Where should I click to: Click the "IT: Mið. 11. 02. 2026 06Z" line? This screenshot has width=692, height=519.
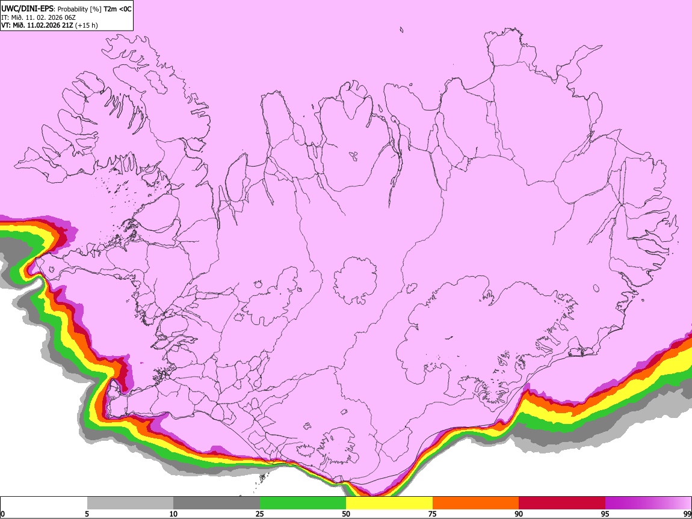(39, 17)
